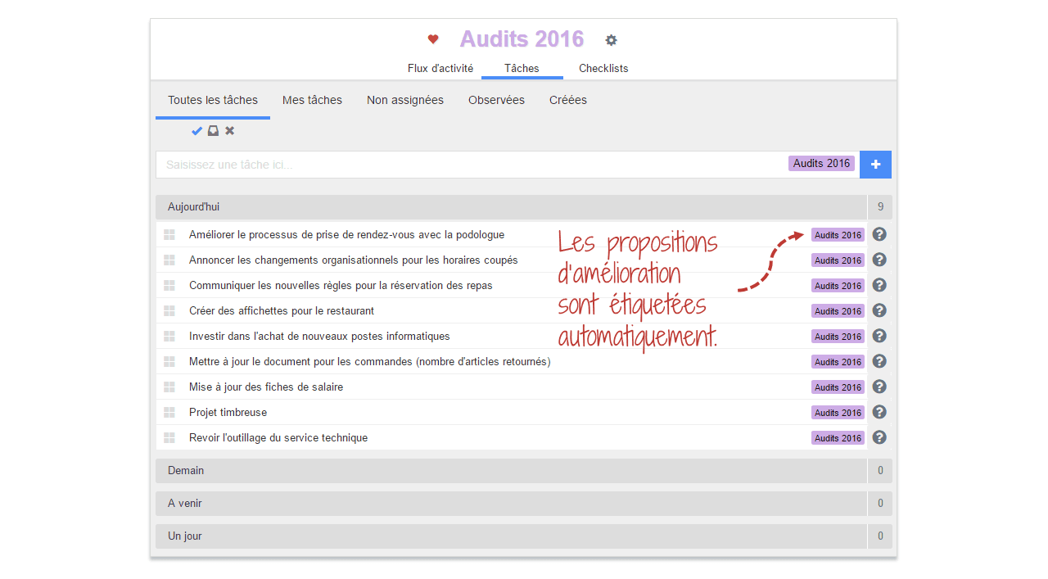Open task 'Annoncer les changements organisationnels'
The width and height of the screenshot is (1048, 579).
[x=354, y=260]
